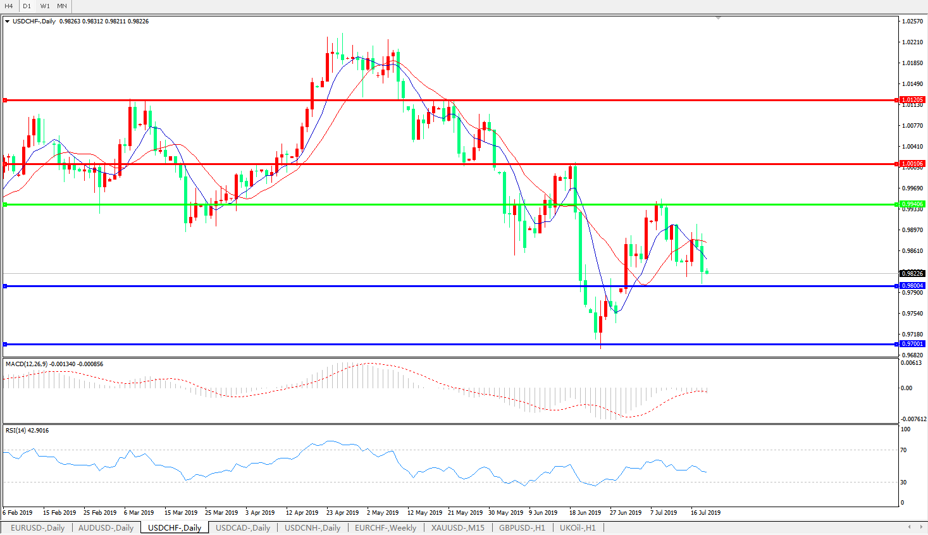Click the current price 0.98226 label
The width and height of the screenshot is (928, 535).
(x=912, y=273)
